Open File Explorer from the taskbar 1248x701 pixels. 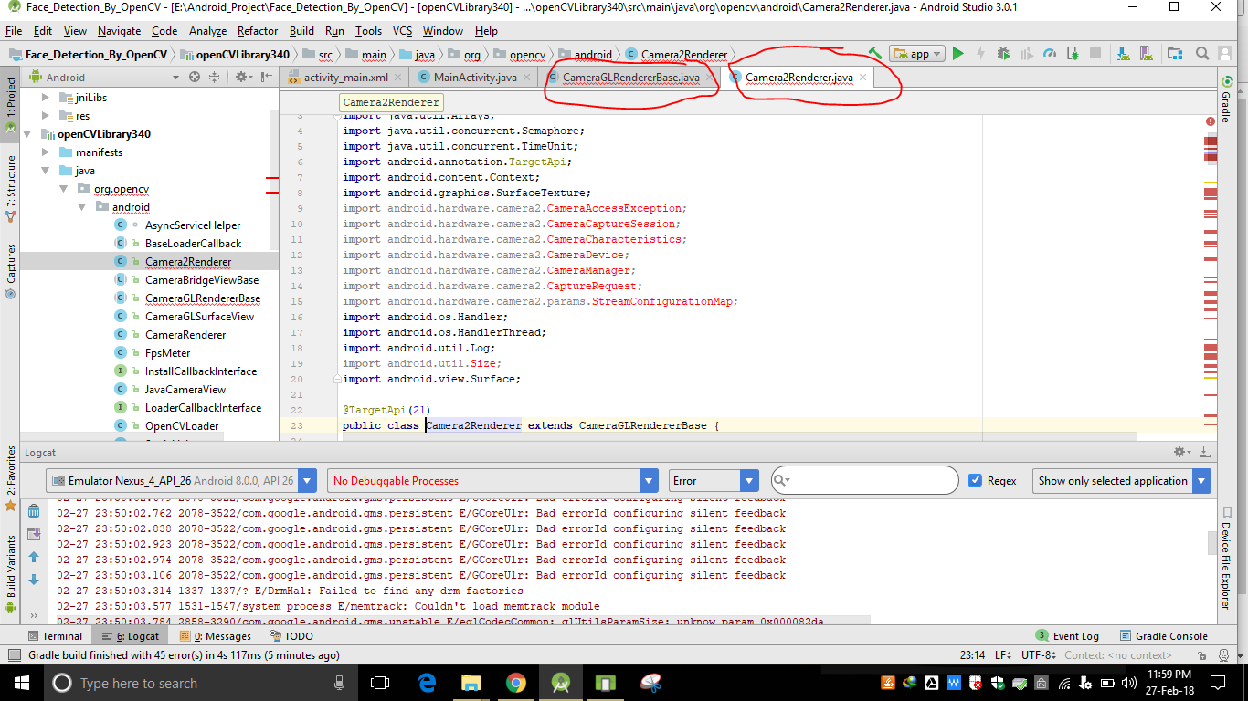pyautogui.click(x=471, y=683)
